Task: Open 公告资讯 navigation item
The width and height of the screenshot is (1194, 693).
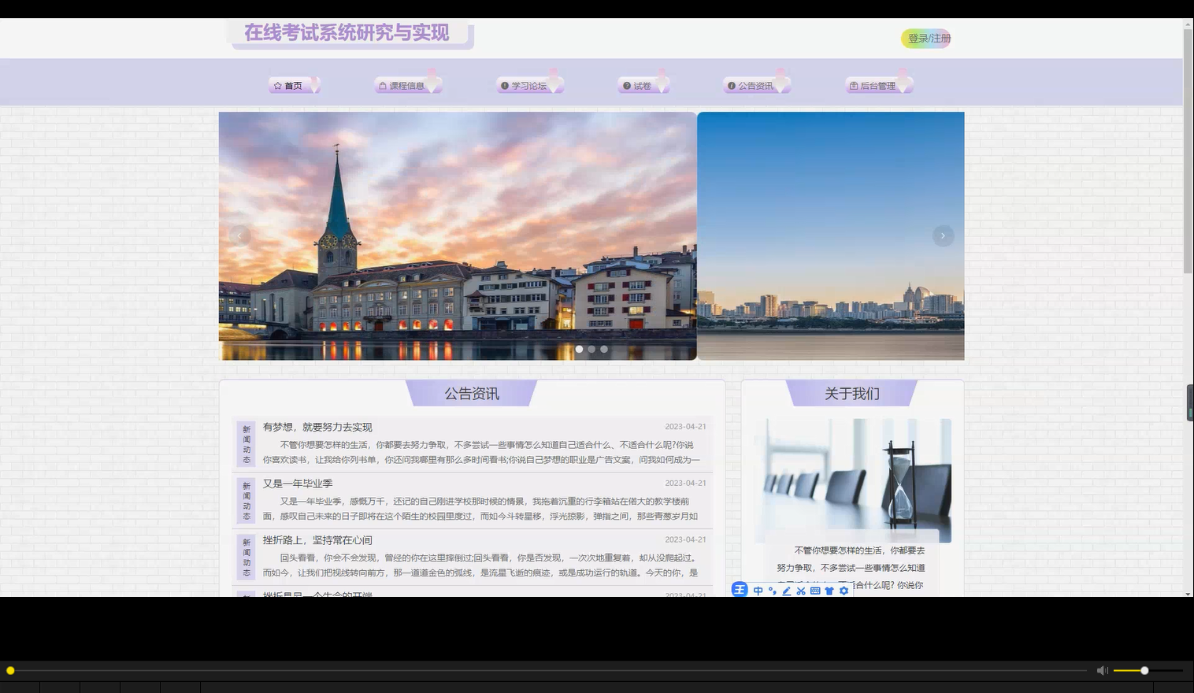Action: coord(756,85)
